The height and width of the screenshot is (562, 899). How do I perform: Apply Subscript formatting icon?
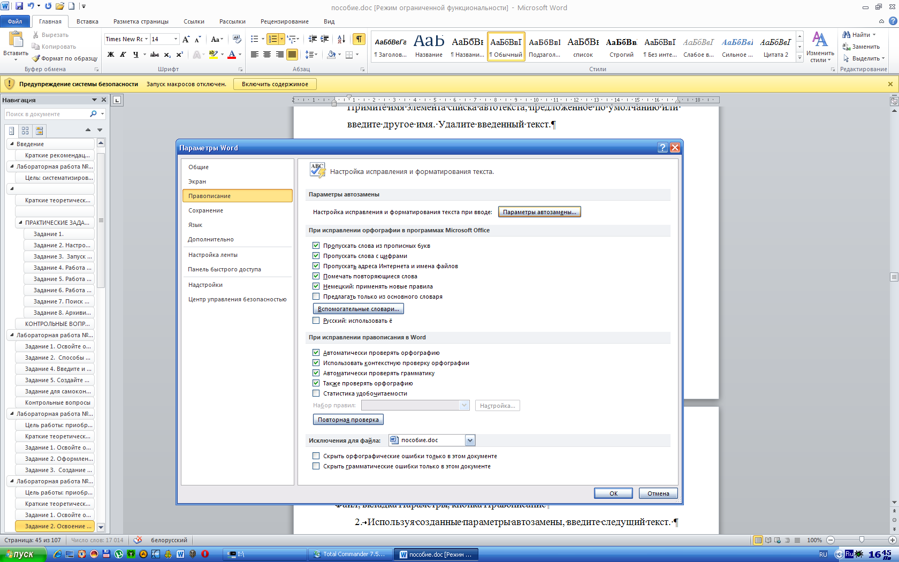coord(167,55)
